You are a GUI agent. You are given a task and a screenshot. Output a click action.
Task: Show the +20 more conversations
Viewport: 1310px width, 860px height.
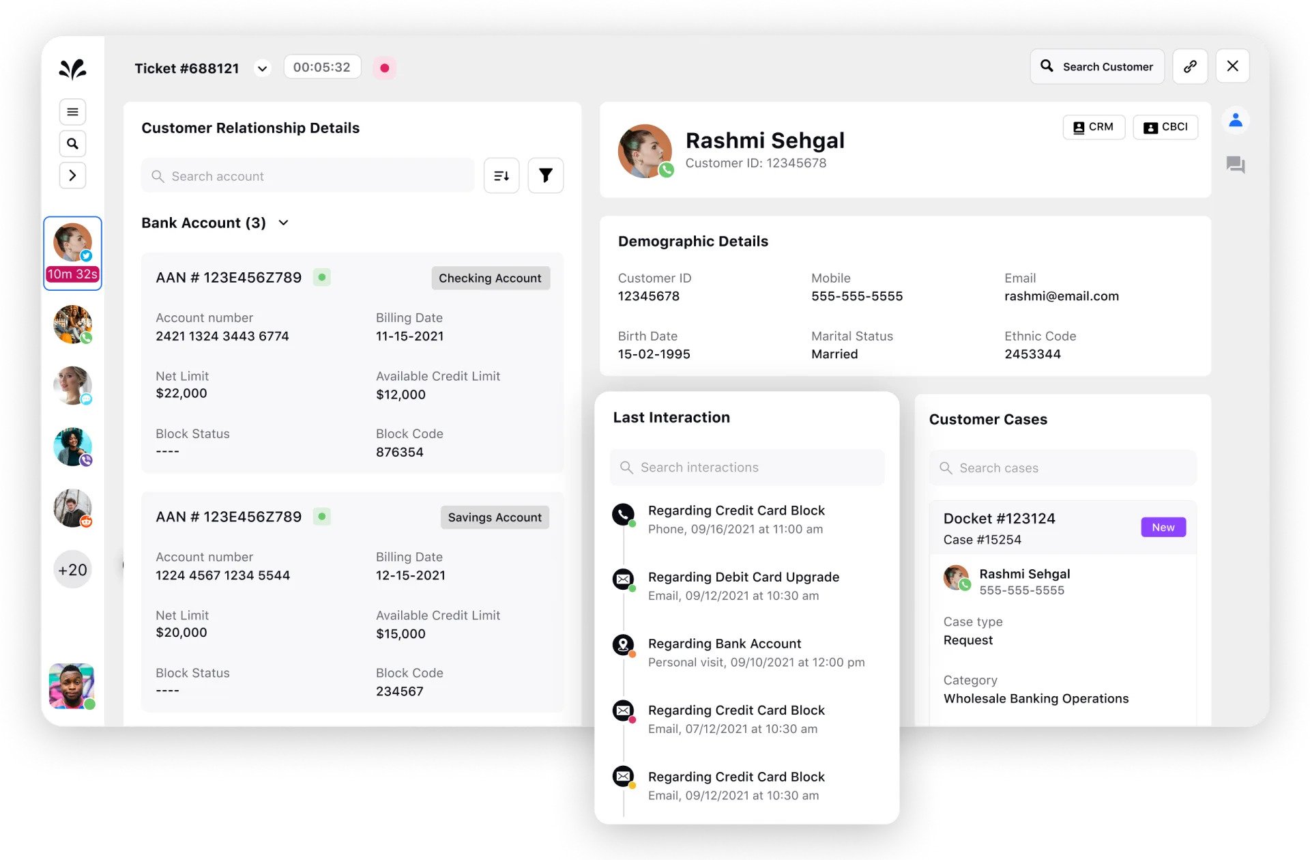72,570
